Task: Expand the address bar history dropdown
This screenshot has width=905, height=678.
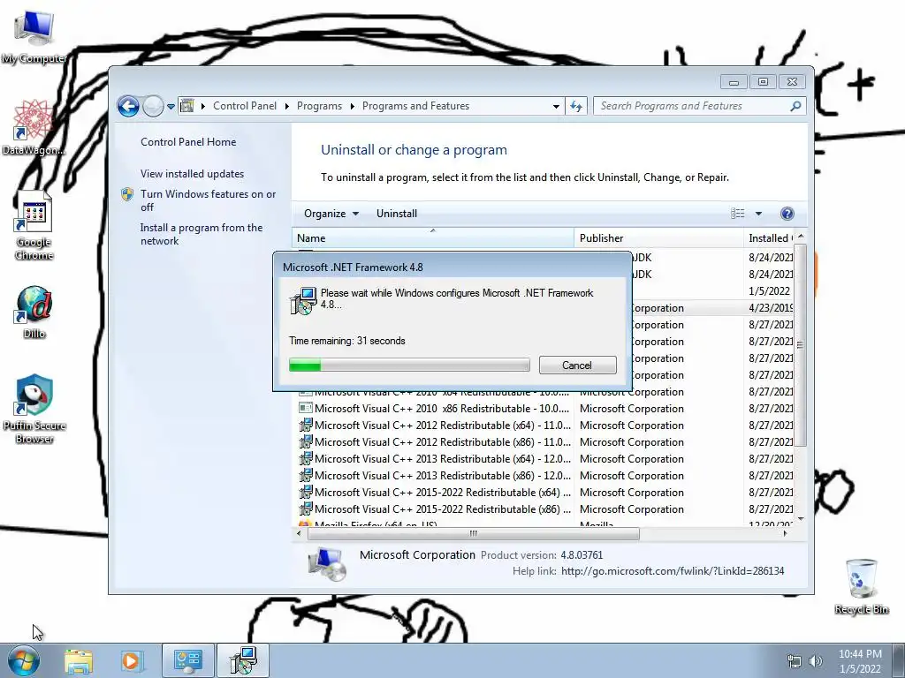Action: pyautogui.click(x=556, y=106)
